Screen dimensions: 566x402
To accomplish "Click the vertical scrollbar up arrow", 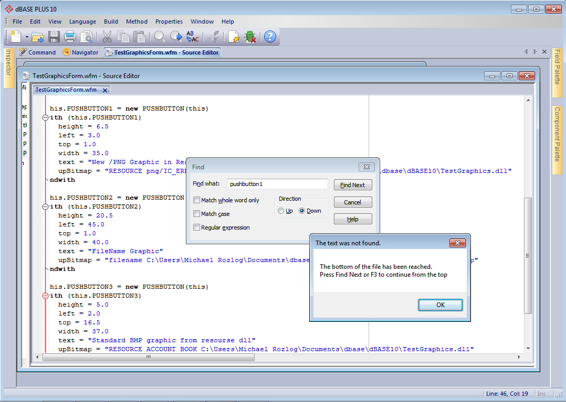I will pos(528,100).
